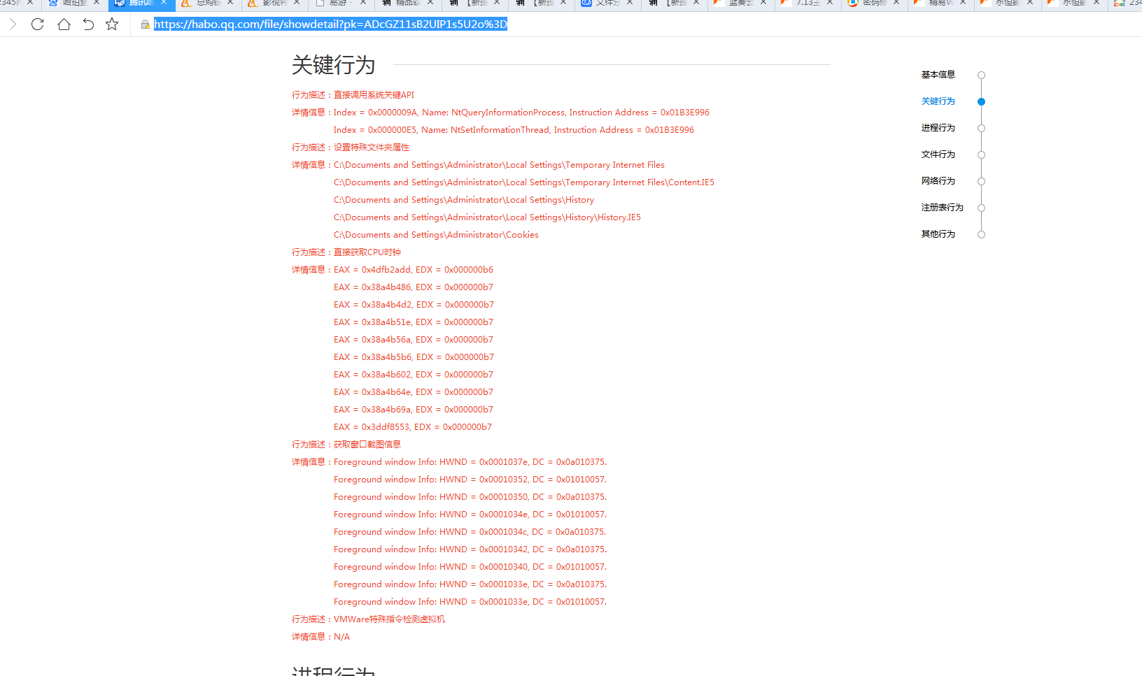Close the active 腾讯哈 tab
1142x676 pixels.
coord(164,3)
